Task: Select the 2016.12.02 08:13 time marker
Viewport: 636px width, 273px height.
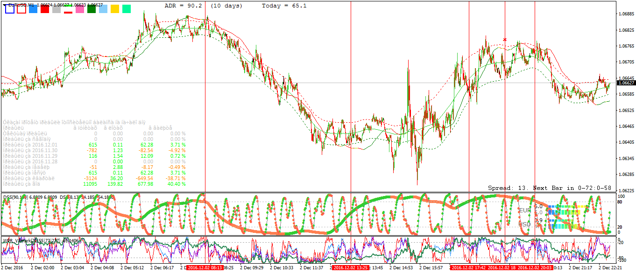Action: [x=205, y=268]
